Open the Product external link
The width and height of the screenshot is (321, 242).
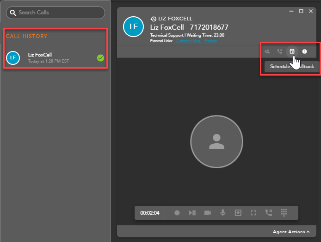click(210, 41)
